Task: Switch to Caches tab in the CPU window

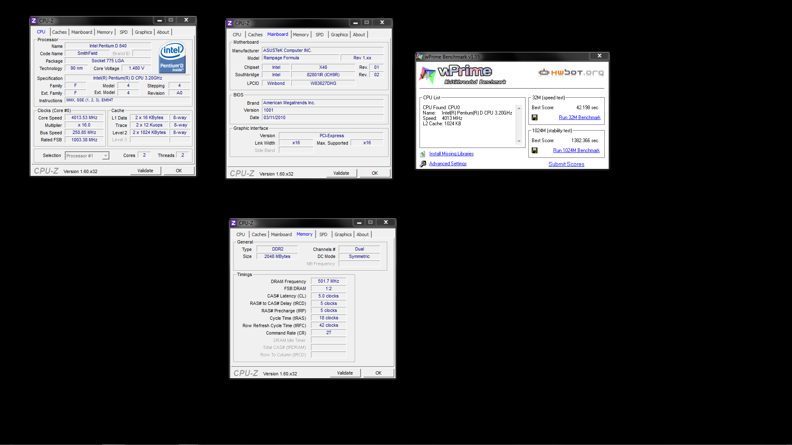Action: click(x=59, y=32)
